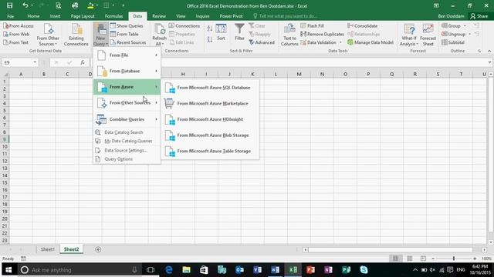Open the What-If Analysis dropdown
The image size is (494, 277).
point(409,35)
